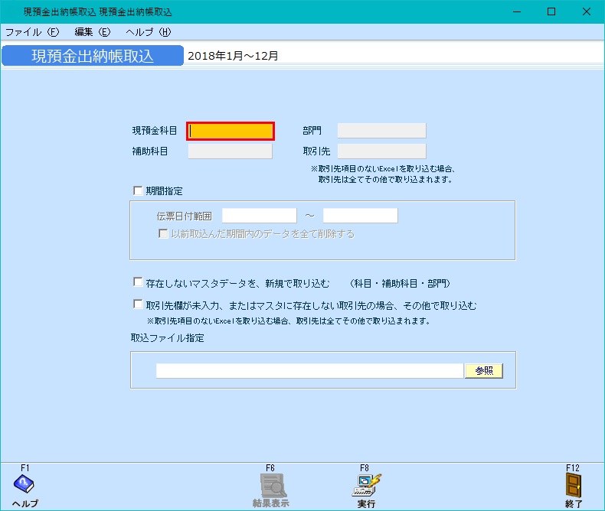
Task: Check 取引先欄が未入力 その他で取り込む option
Action: pos(138,304)
